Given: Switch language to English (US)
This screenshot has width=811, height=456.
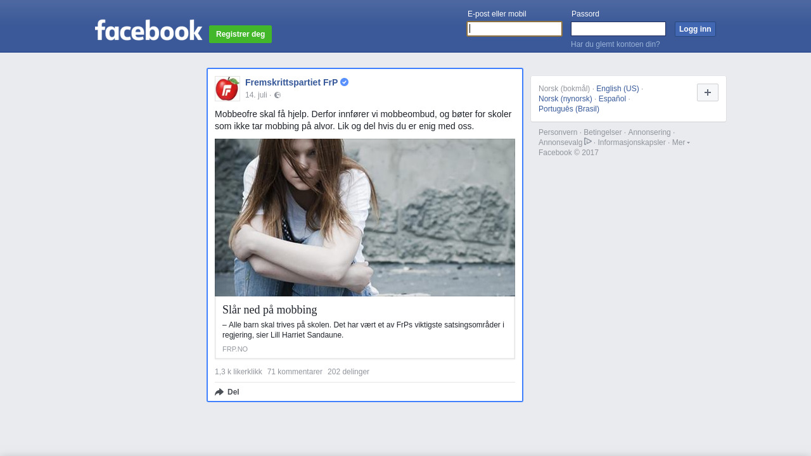Looking at the screenshot, I should point(617,89).
